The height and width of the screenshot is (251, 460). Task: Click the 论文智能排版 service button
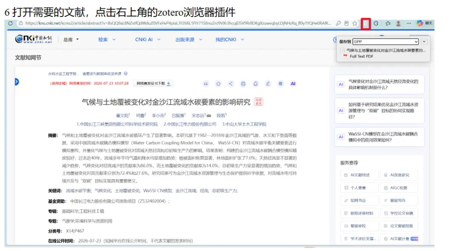[x=399, y=226]
